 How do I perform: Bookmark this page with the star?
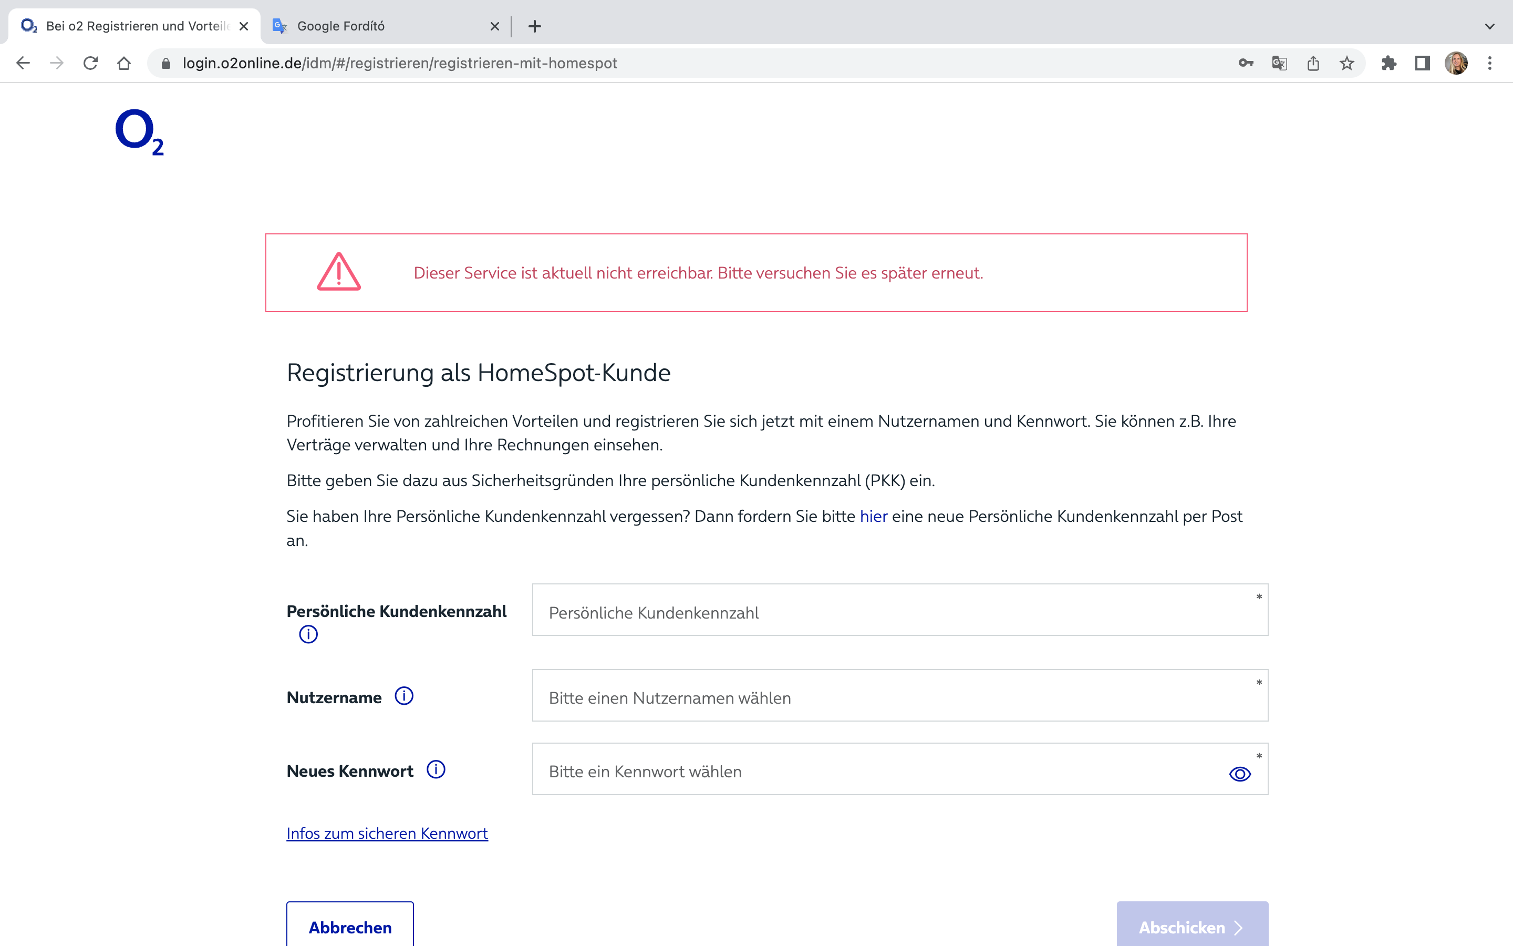point(1346,63)
